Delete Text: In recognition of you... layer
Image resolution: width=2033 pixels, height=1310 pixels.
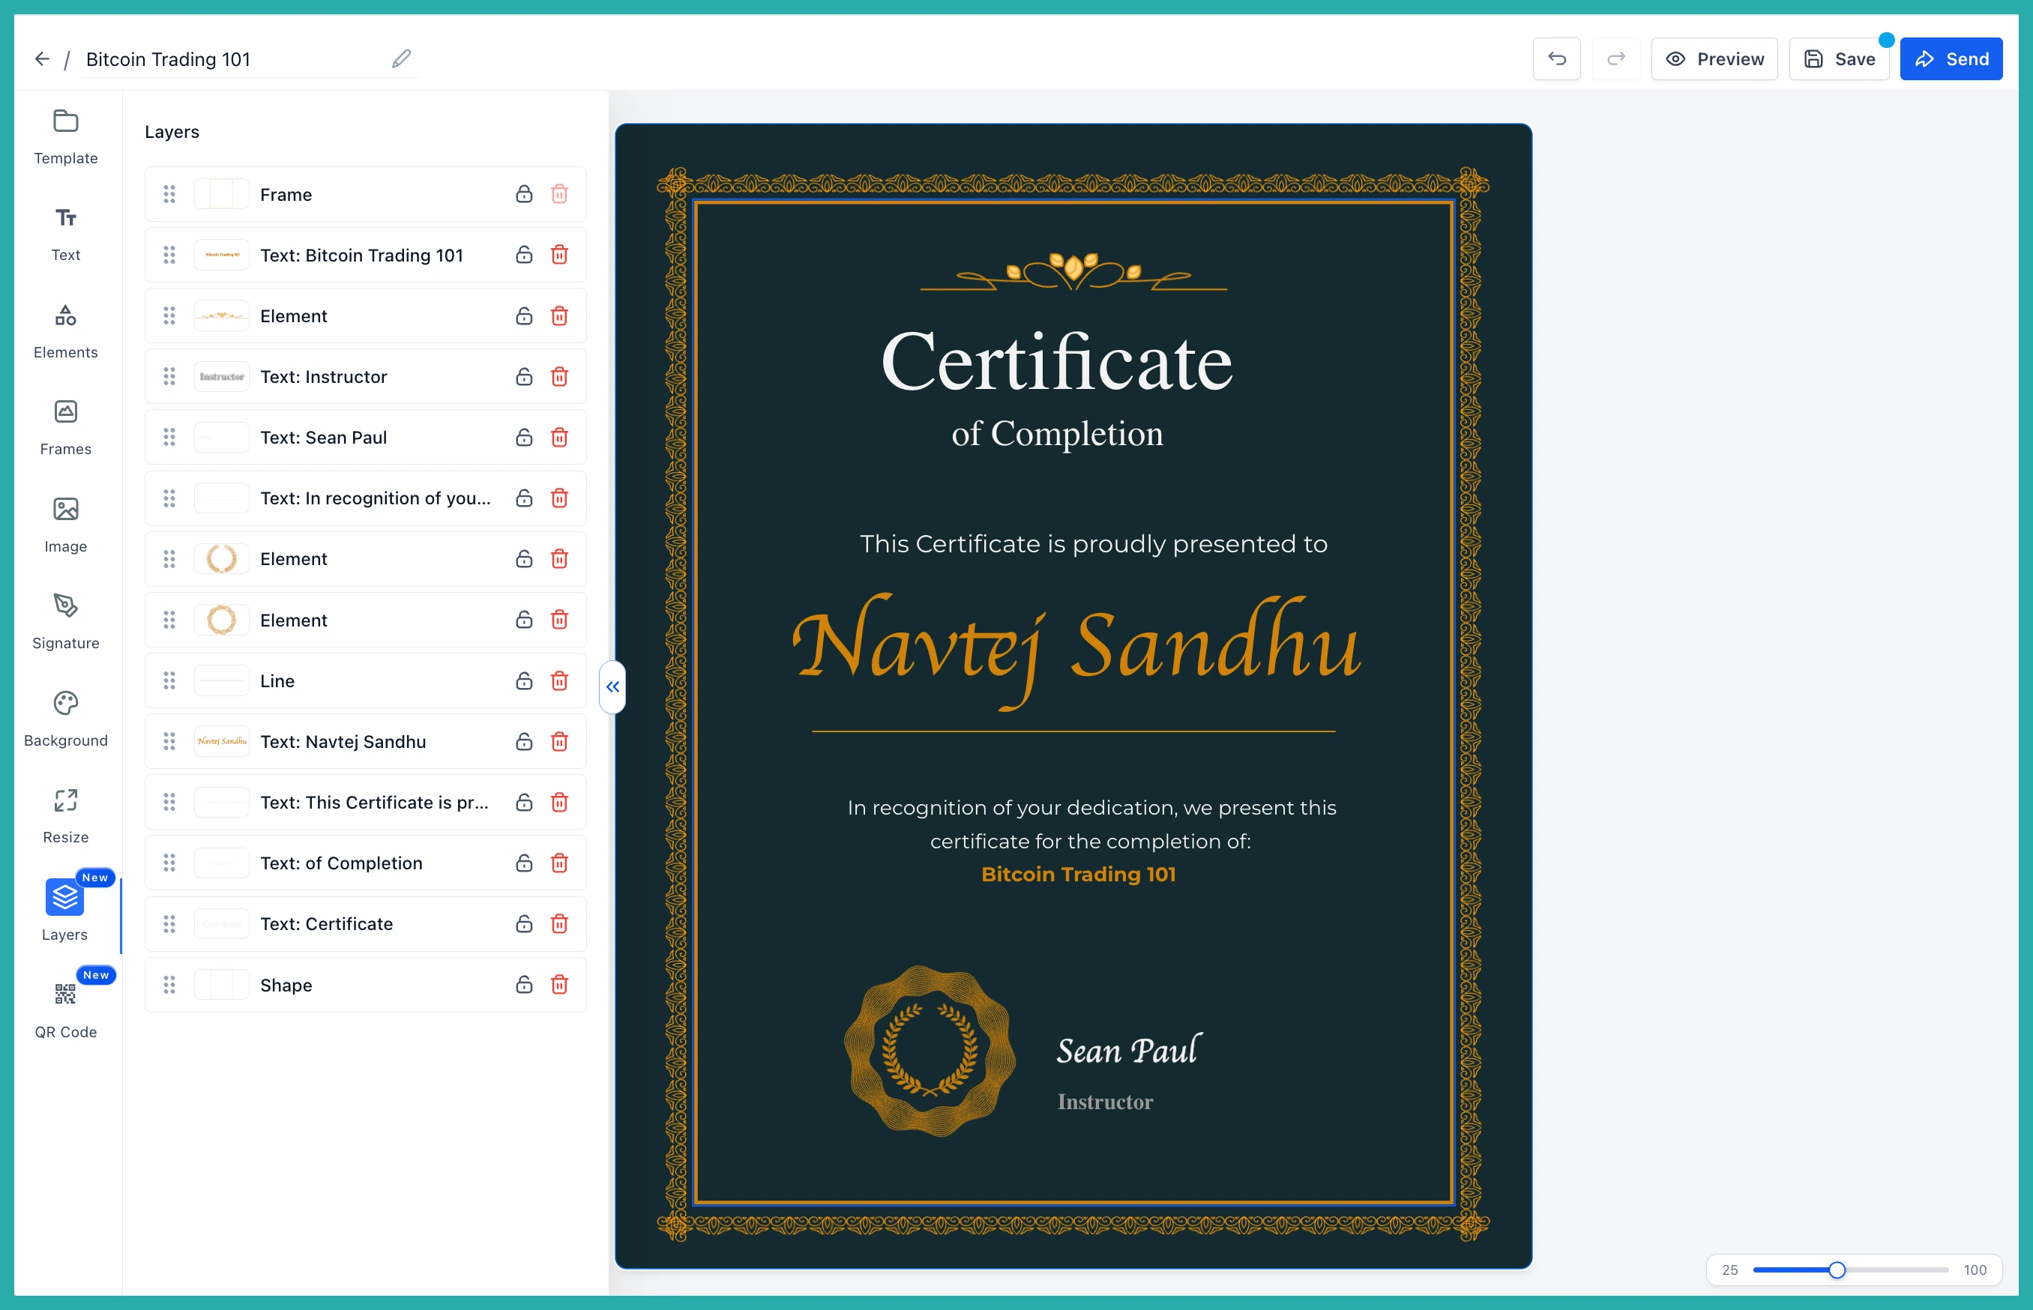pyautogui.click(x=559, y=498)
